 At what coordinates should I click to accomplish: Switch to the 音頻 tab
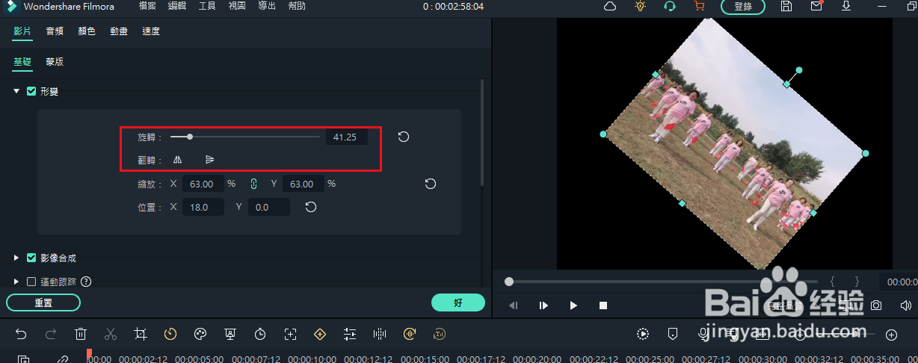click(x=55, y=31)
